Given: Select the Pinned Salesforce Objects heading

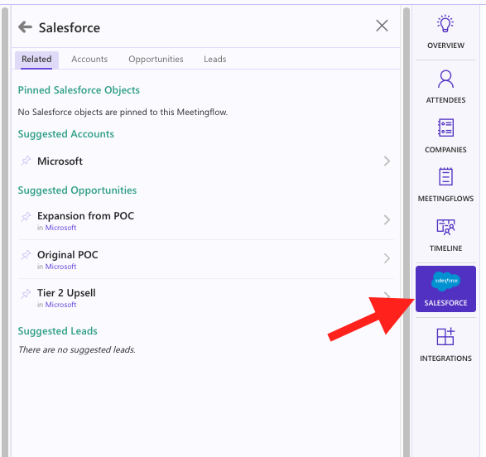Looking at the screenshot, I should [79, 90].
